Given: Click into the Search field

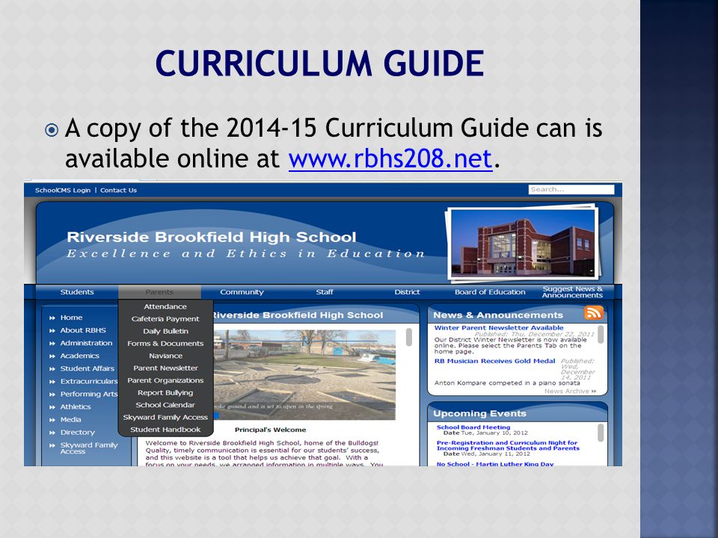Looking at the screenshot, I should (x=571, y=189).
